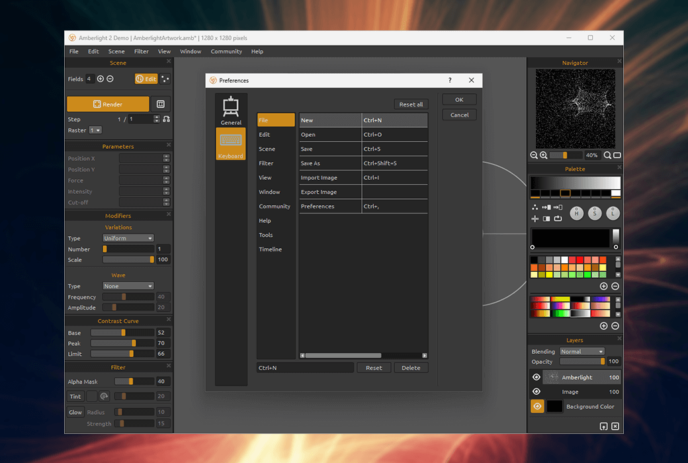Click the orange Render button
This screenshot has height=463, width=688.
point(108,104)
